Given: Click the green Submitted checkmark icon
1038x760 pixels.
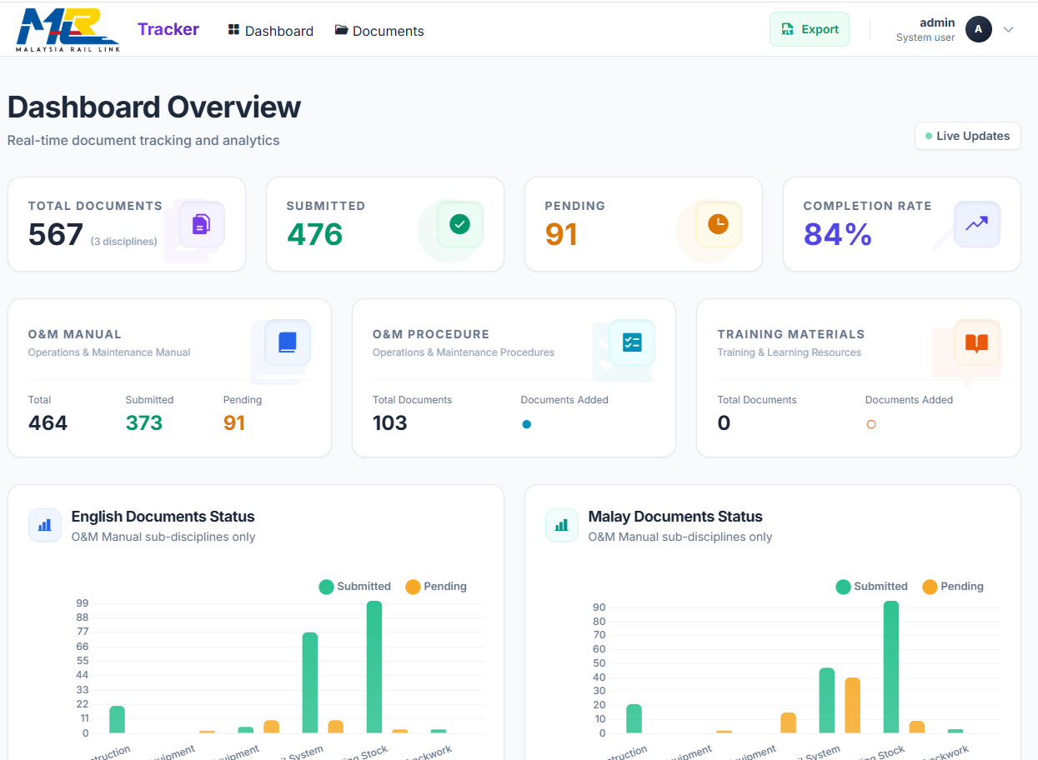Looking at the screenshot, I should tap(460, 224).
